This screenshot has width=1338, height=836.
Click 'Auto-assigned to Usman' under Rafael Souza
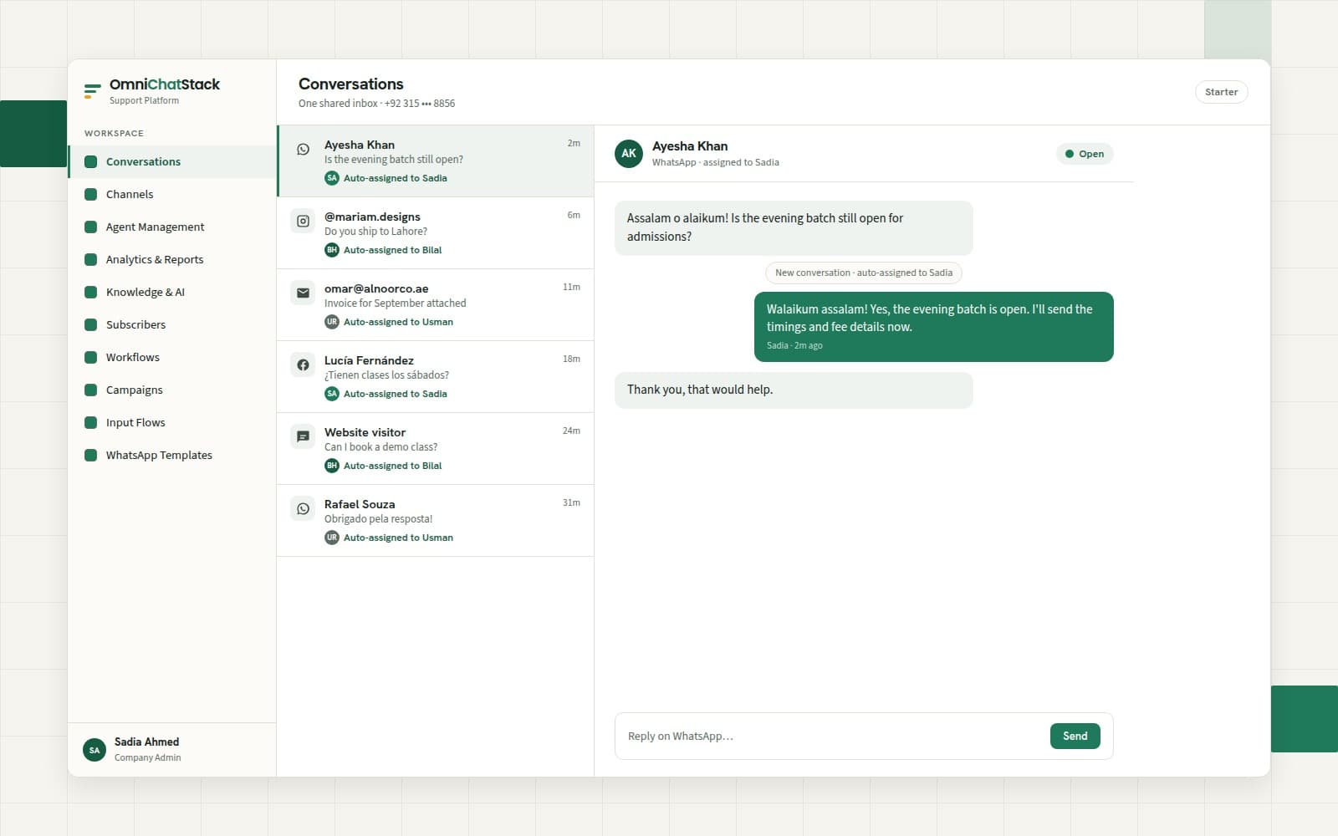tap(398, 538)
